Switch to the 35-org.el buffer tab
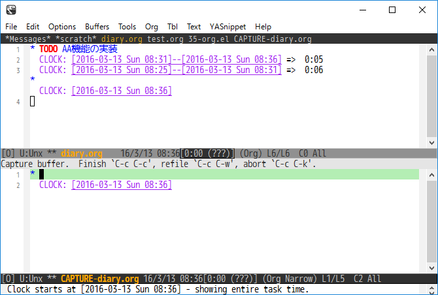 (209, 39)
